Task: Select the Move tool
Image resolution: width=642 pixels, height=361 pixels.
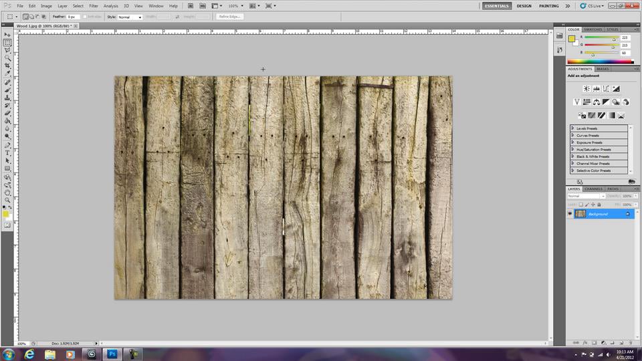Action: pyautogui.click(x=7, y=35)
